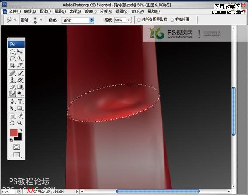248x195 pixels.
Task: Open the blend mode dropdown
Action: [78, 20]
